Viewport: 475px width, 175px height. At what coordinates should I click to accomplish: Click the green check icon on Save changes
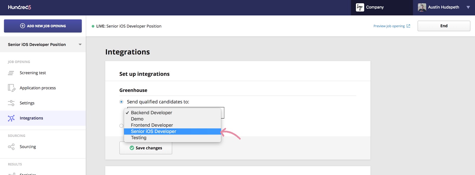coord(132,148)
